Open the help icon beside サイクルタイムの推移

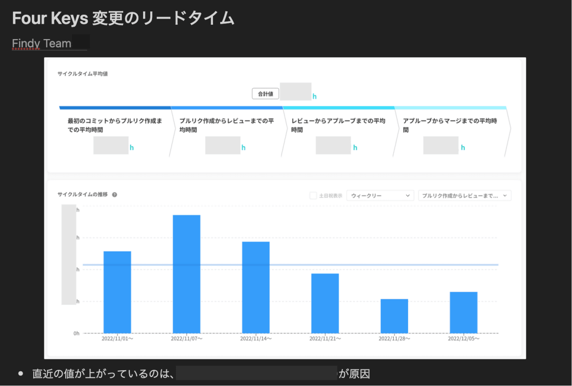click(x=115, y=194)
